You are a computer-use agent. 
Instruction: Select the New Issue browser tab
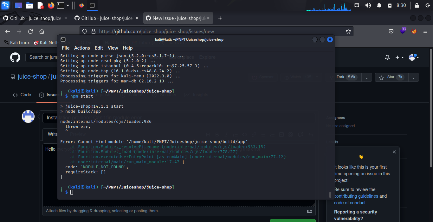pyautogui.click(x=178, y=18)
